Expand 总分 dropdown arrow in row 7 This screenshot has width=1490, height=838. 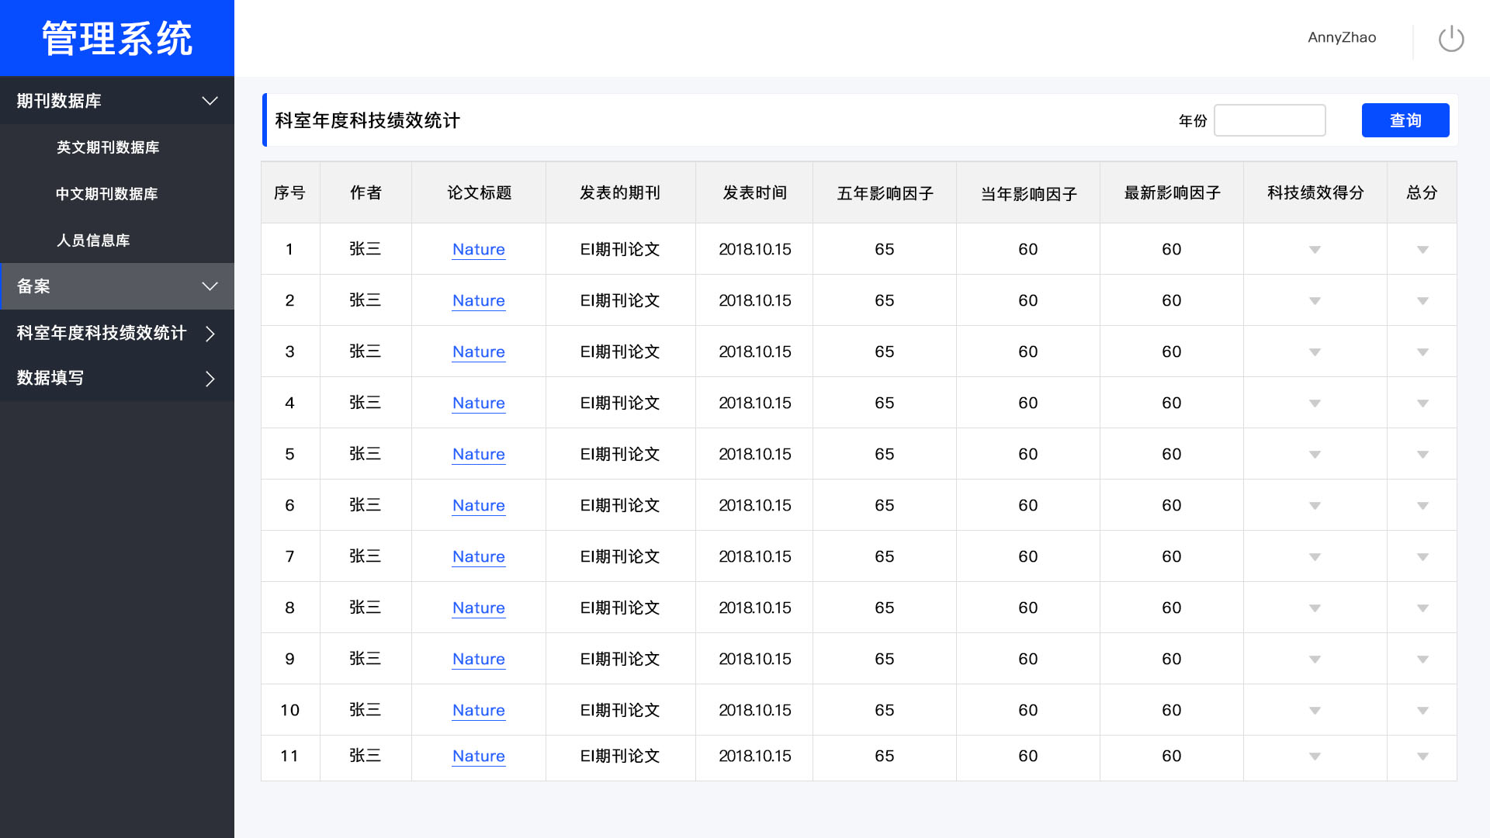pyautogui.click(x=1422, y=557)
